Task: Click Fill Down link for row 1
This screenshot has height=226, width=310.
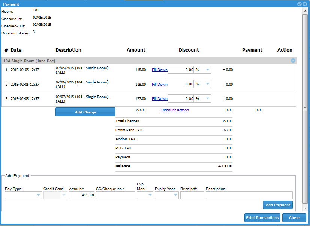Action: tap(159, 70)
